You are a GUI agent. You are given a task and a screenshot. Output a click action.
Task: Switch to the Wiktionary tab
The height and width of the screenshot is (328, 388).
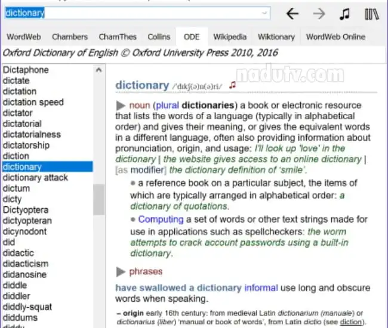click(276, 37)
